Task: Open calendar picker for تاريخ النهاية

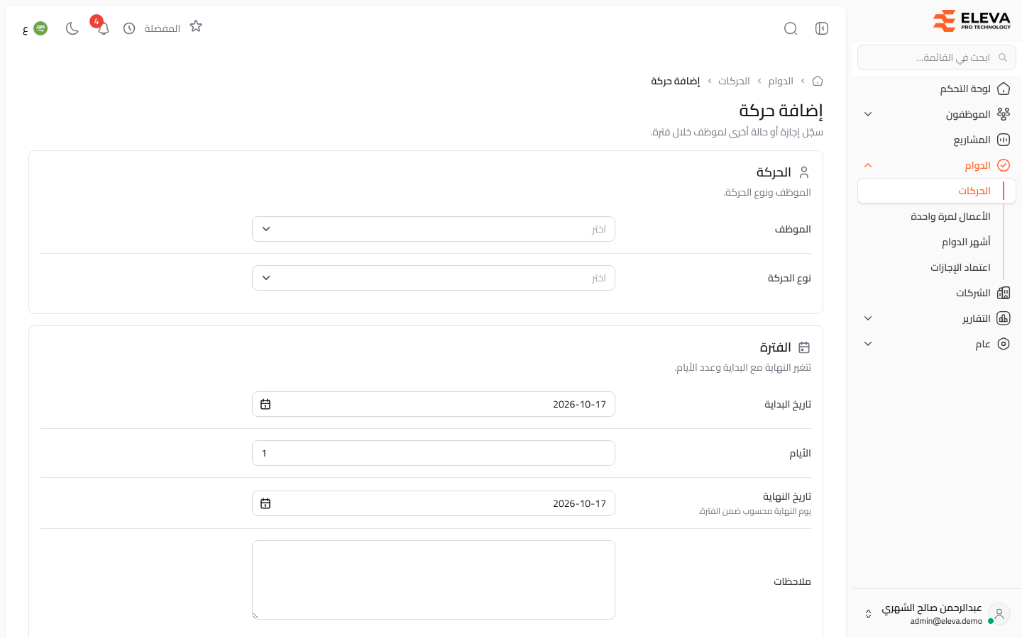Action: [265, 503]
